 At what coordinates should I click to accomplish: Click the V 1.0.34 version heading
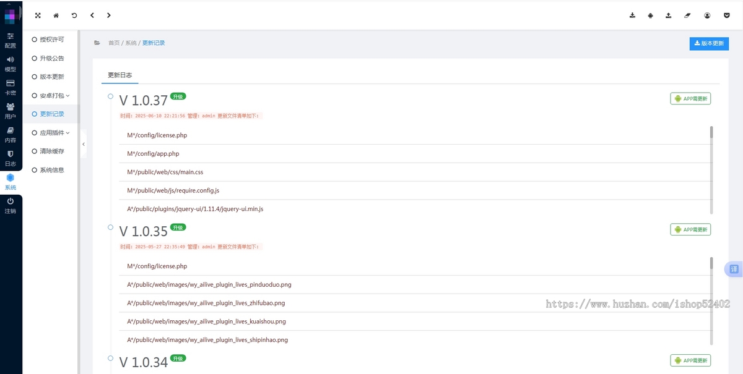click(x=144, y=363)
